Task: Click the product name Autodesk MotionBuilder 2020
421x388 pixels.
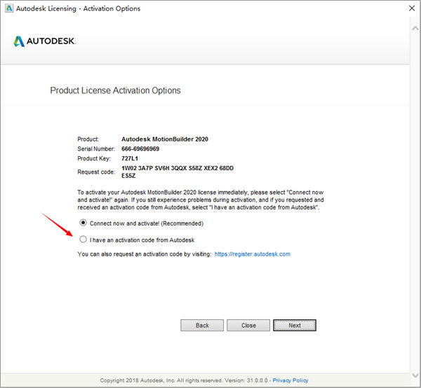Action: tap(165, 139)
